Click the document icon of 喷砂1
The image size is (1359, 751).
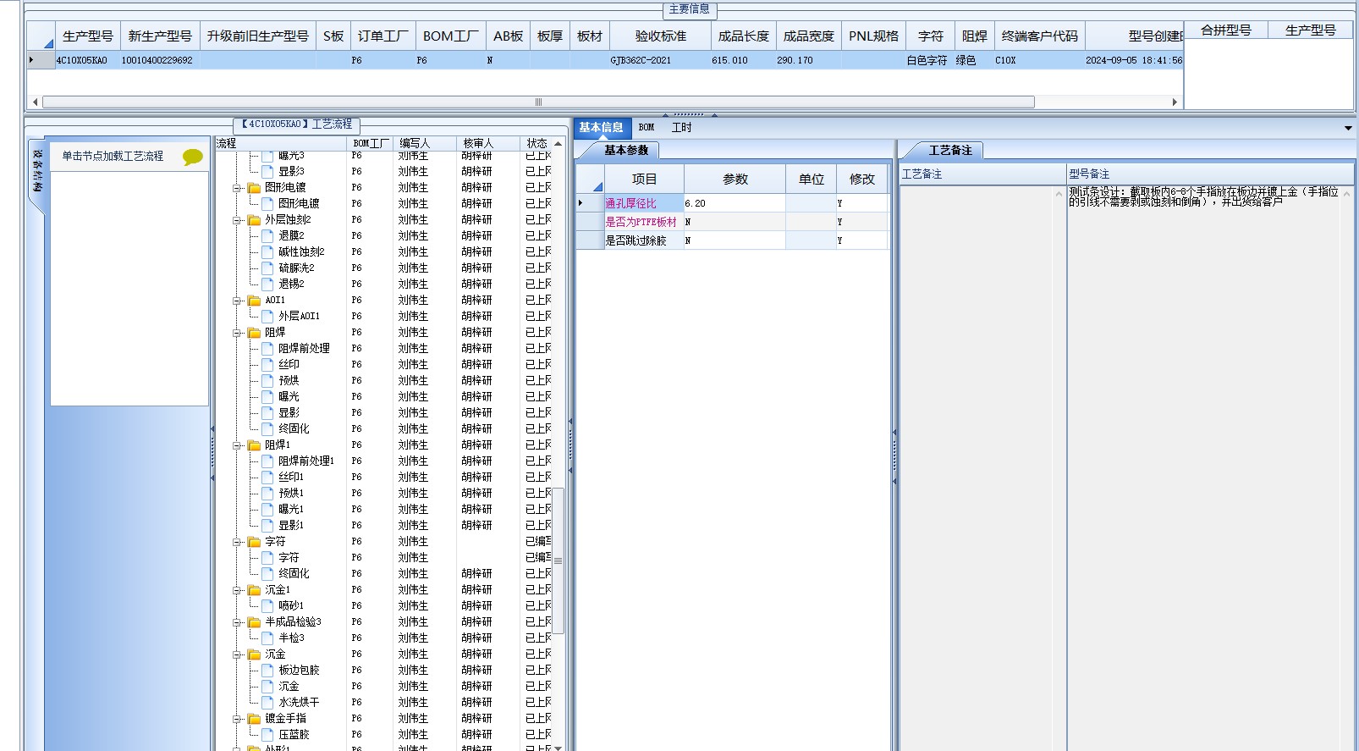268,606
